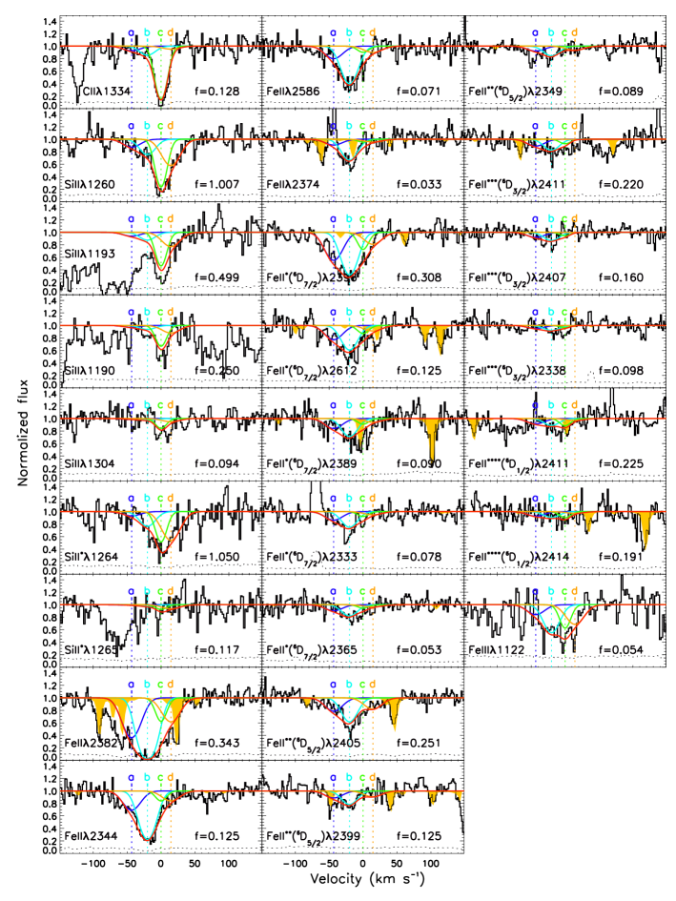Select the f=0.090 value
The height and width of the screenshot is (901, 676).
point(420,463)
